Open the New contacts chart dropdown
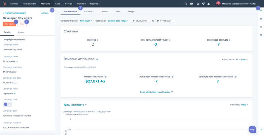This screenshot has width=264, height=135. (75, 105)
